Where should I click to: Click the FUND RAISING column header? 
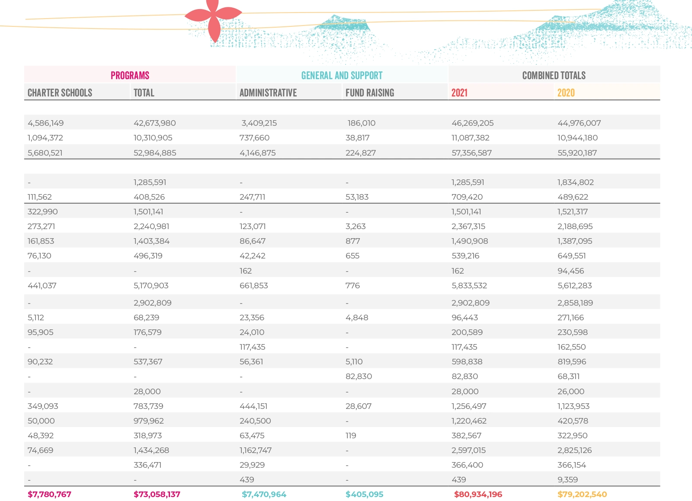369,93
